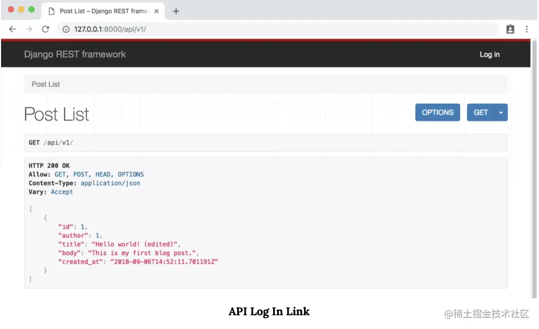Open the Django REST framework brand link
Viewport: 539px width, 329px height.
coord(75,54)
